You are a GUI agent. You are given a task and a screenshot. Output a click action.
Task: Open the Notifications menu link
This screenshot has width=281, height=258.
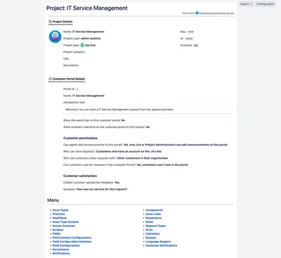pos(61,254)
